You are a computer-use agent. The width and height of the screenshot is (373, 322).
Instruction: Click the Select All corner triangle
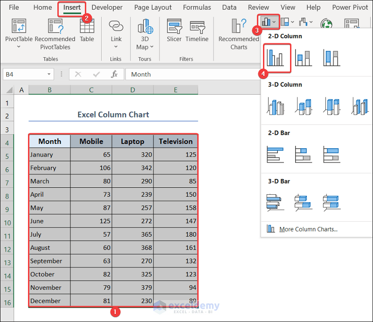(9, 90)
